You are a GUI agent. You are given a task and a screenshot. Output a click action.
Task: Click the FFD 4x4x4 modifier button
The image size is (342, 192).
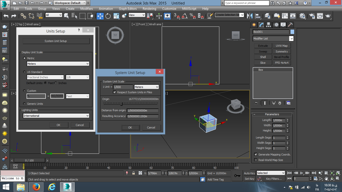282,63
